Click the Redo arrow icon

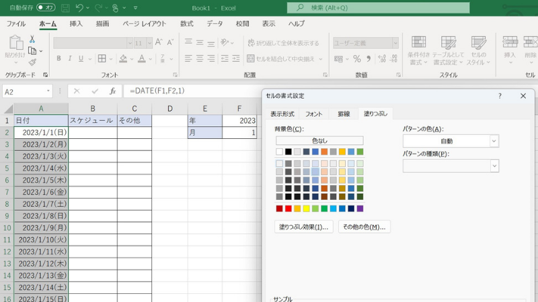coord(98,8)
